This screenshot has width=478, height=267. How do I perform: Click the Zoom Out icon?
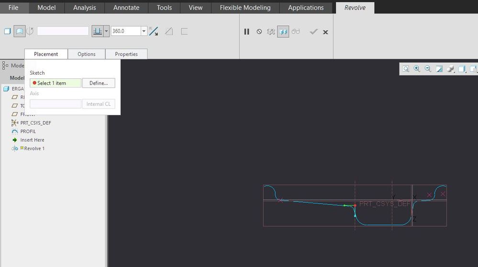click(428, 69)
